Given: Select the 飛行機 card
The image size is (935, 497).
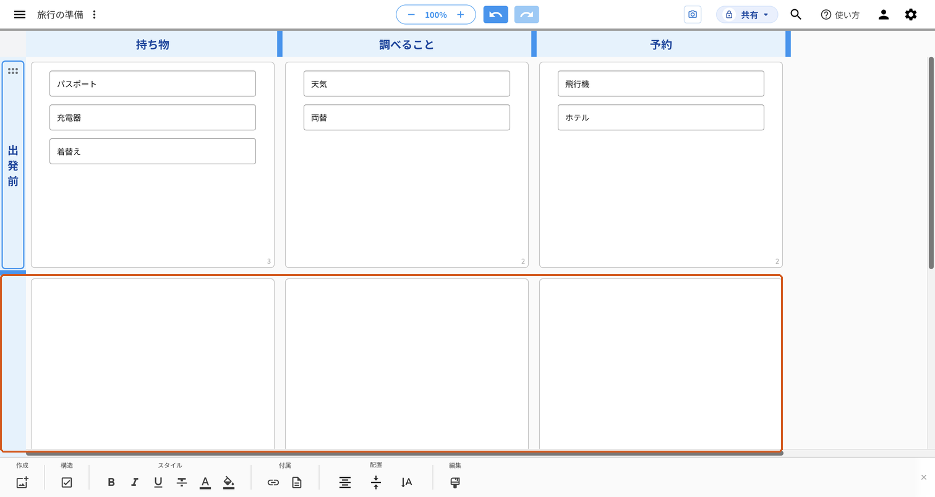Looking at the screenshot, I should click(x=661, y=83).
